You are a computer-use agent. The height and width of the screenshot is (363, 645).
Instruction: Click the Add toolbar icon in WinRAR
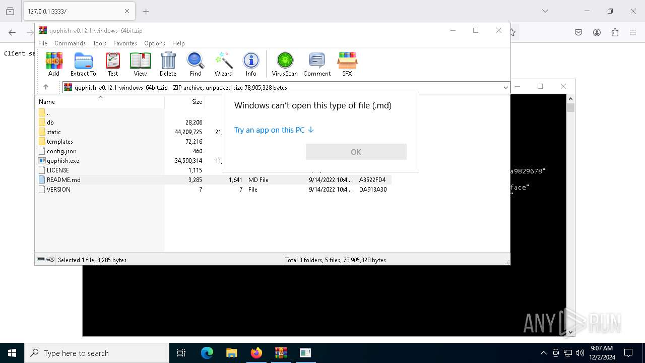[x=54, y=64]
